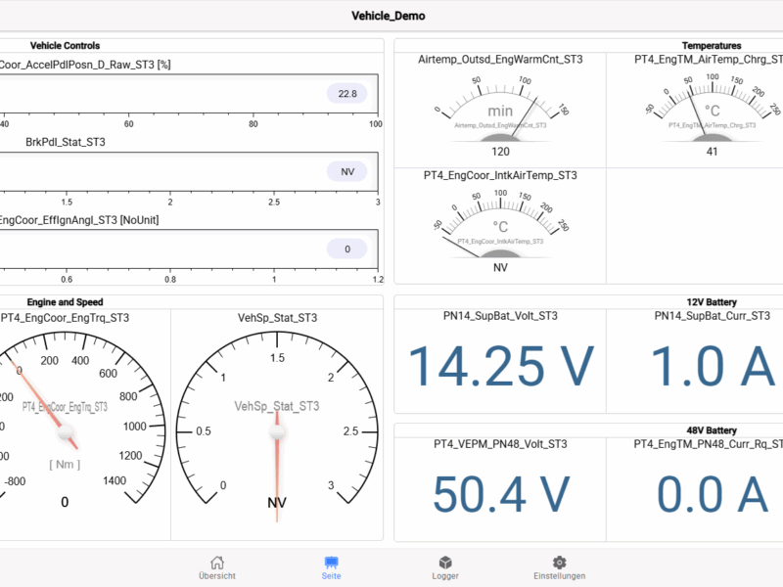This screenshot has width=783, height=587.
Task: Click the Vehicle Controls panel header
Action: pyautogui.click(x=65, y=45)
